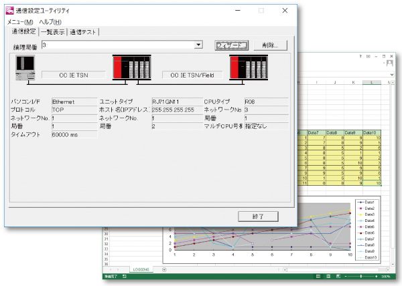This screenshot has width=402, height=286.
Task: Click the PC computer icon in the diagram
Action: coord(25,68)
